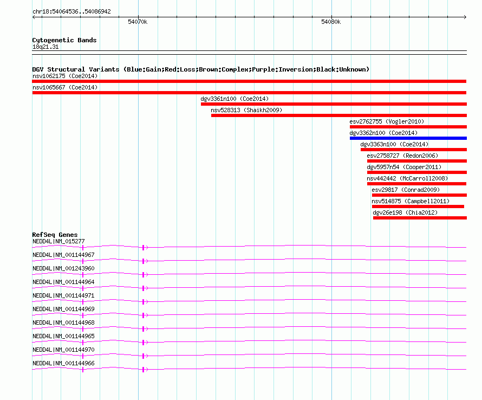Open the nsv1062175 (Coe2014) label
The image size is (482, 400).
click(65, 76)
